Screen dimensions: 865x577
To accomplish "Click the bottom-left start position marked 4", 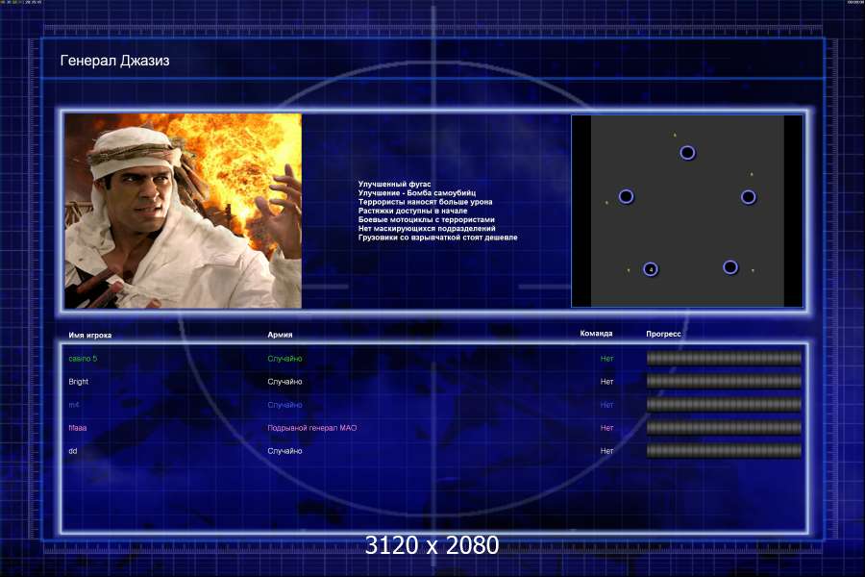I will point(651,269).
